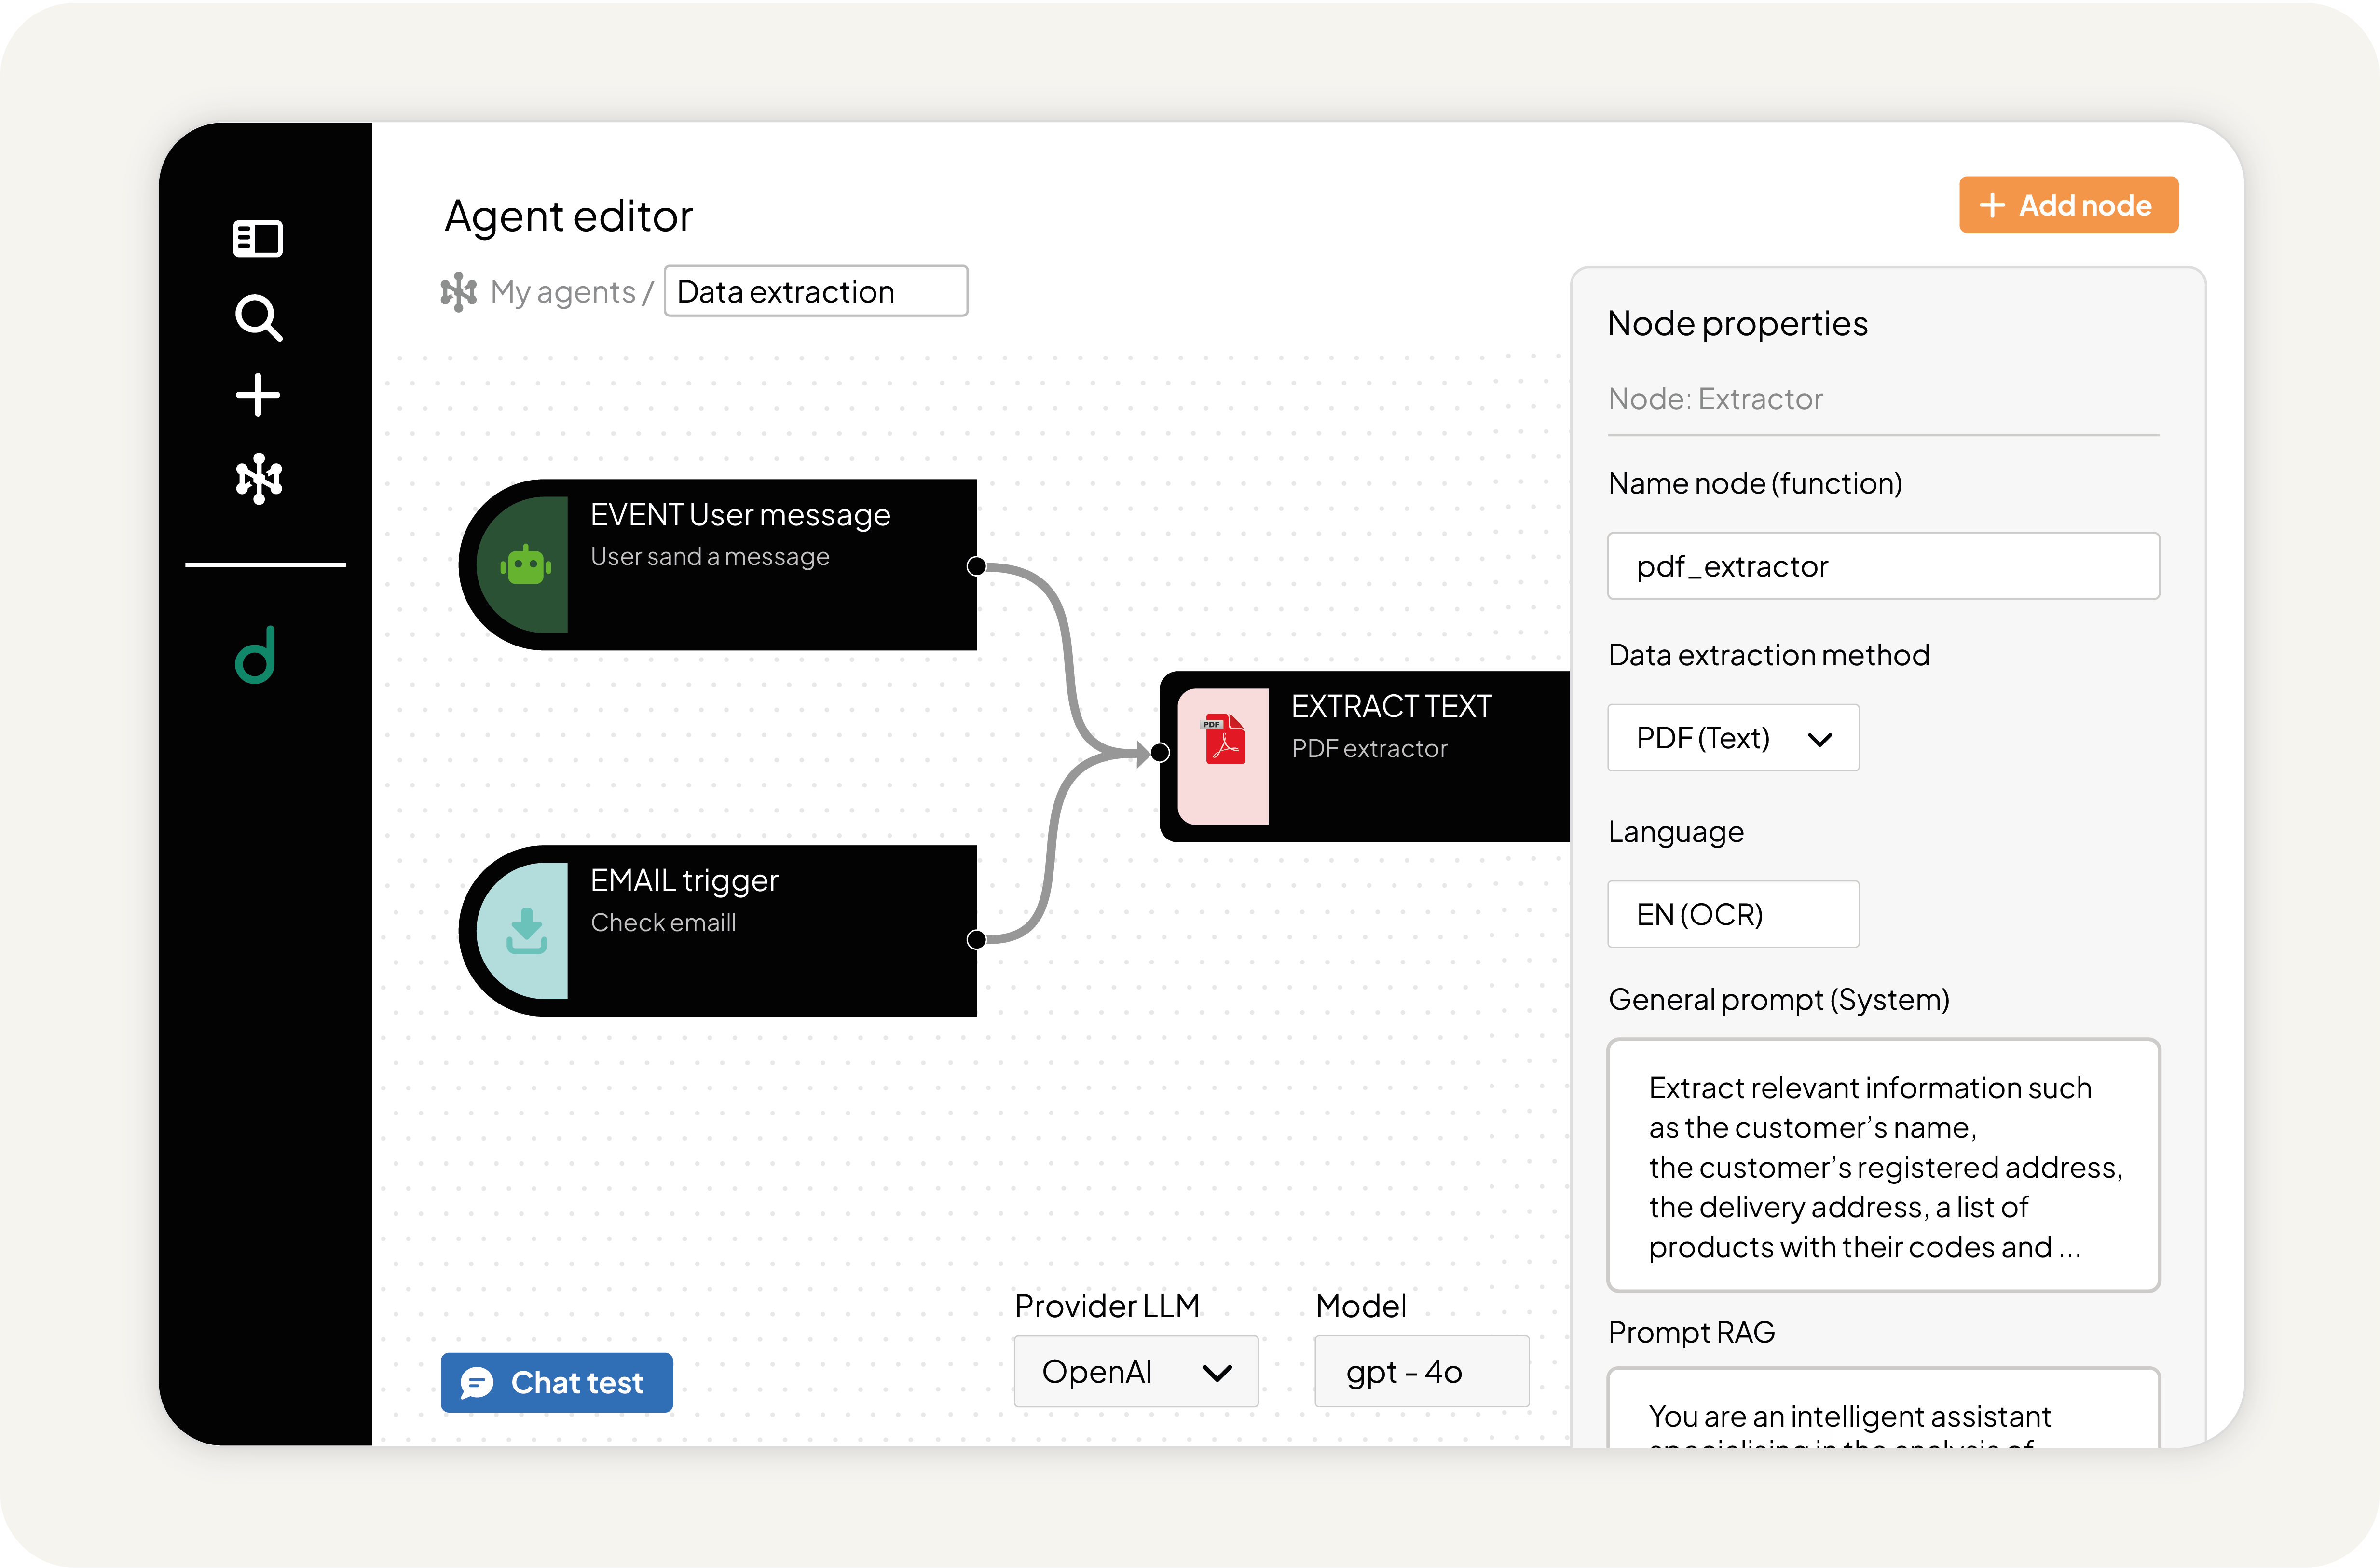The height and width of the screenshot is (1568, 2380).
Task: Select the green robot icon on EVENT node
Action: [526, 566]
